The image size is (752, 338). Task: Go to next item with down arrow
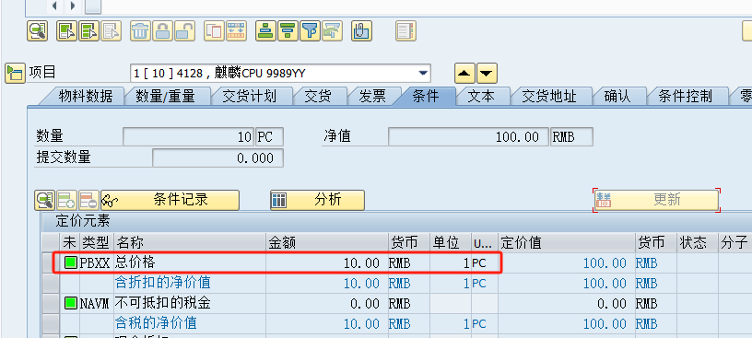click(x=487, y=74)
